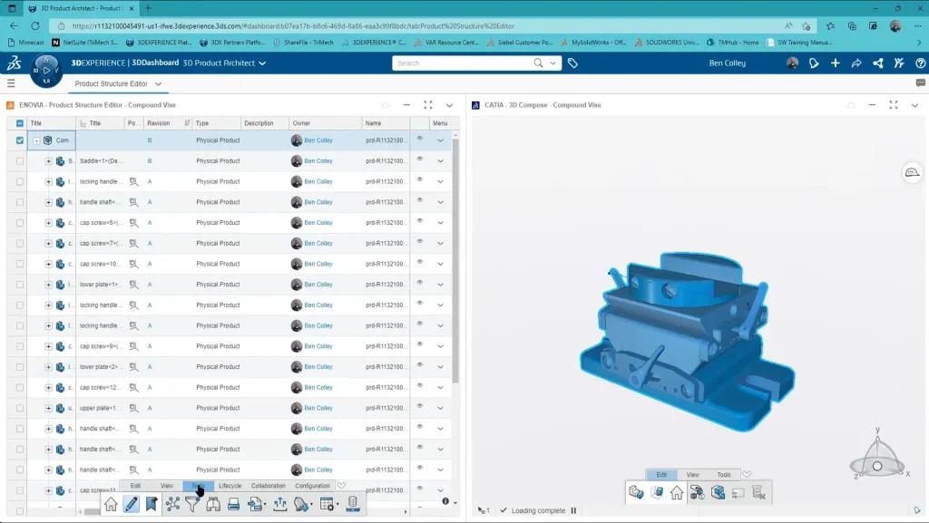
Task: Switch to View tab in CATIA toolbar
Action: [692, 474]
